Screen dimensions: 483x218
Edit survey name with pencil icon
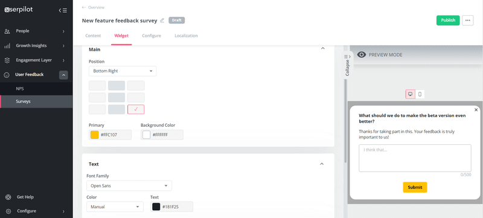coord(162,21)
